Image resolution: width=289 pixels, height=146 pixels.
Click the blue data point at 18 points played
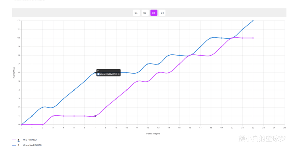[211, 38]
